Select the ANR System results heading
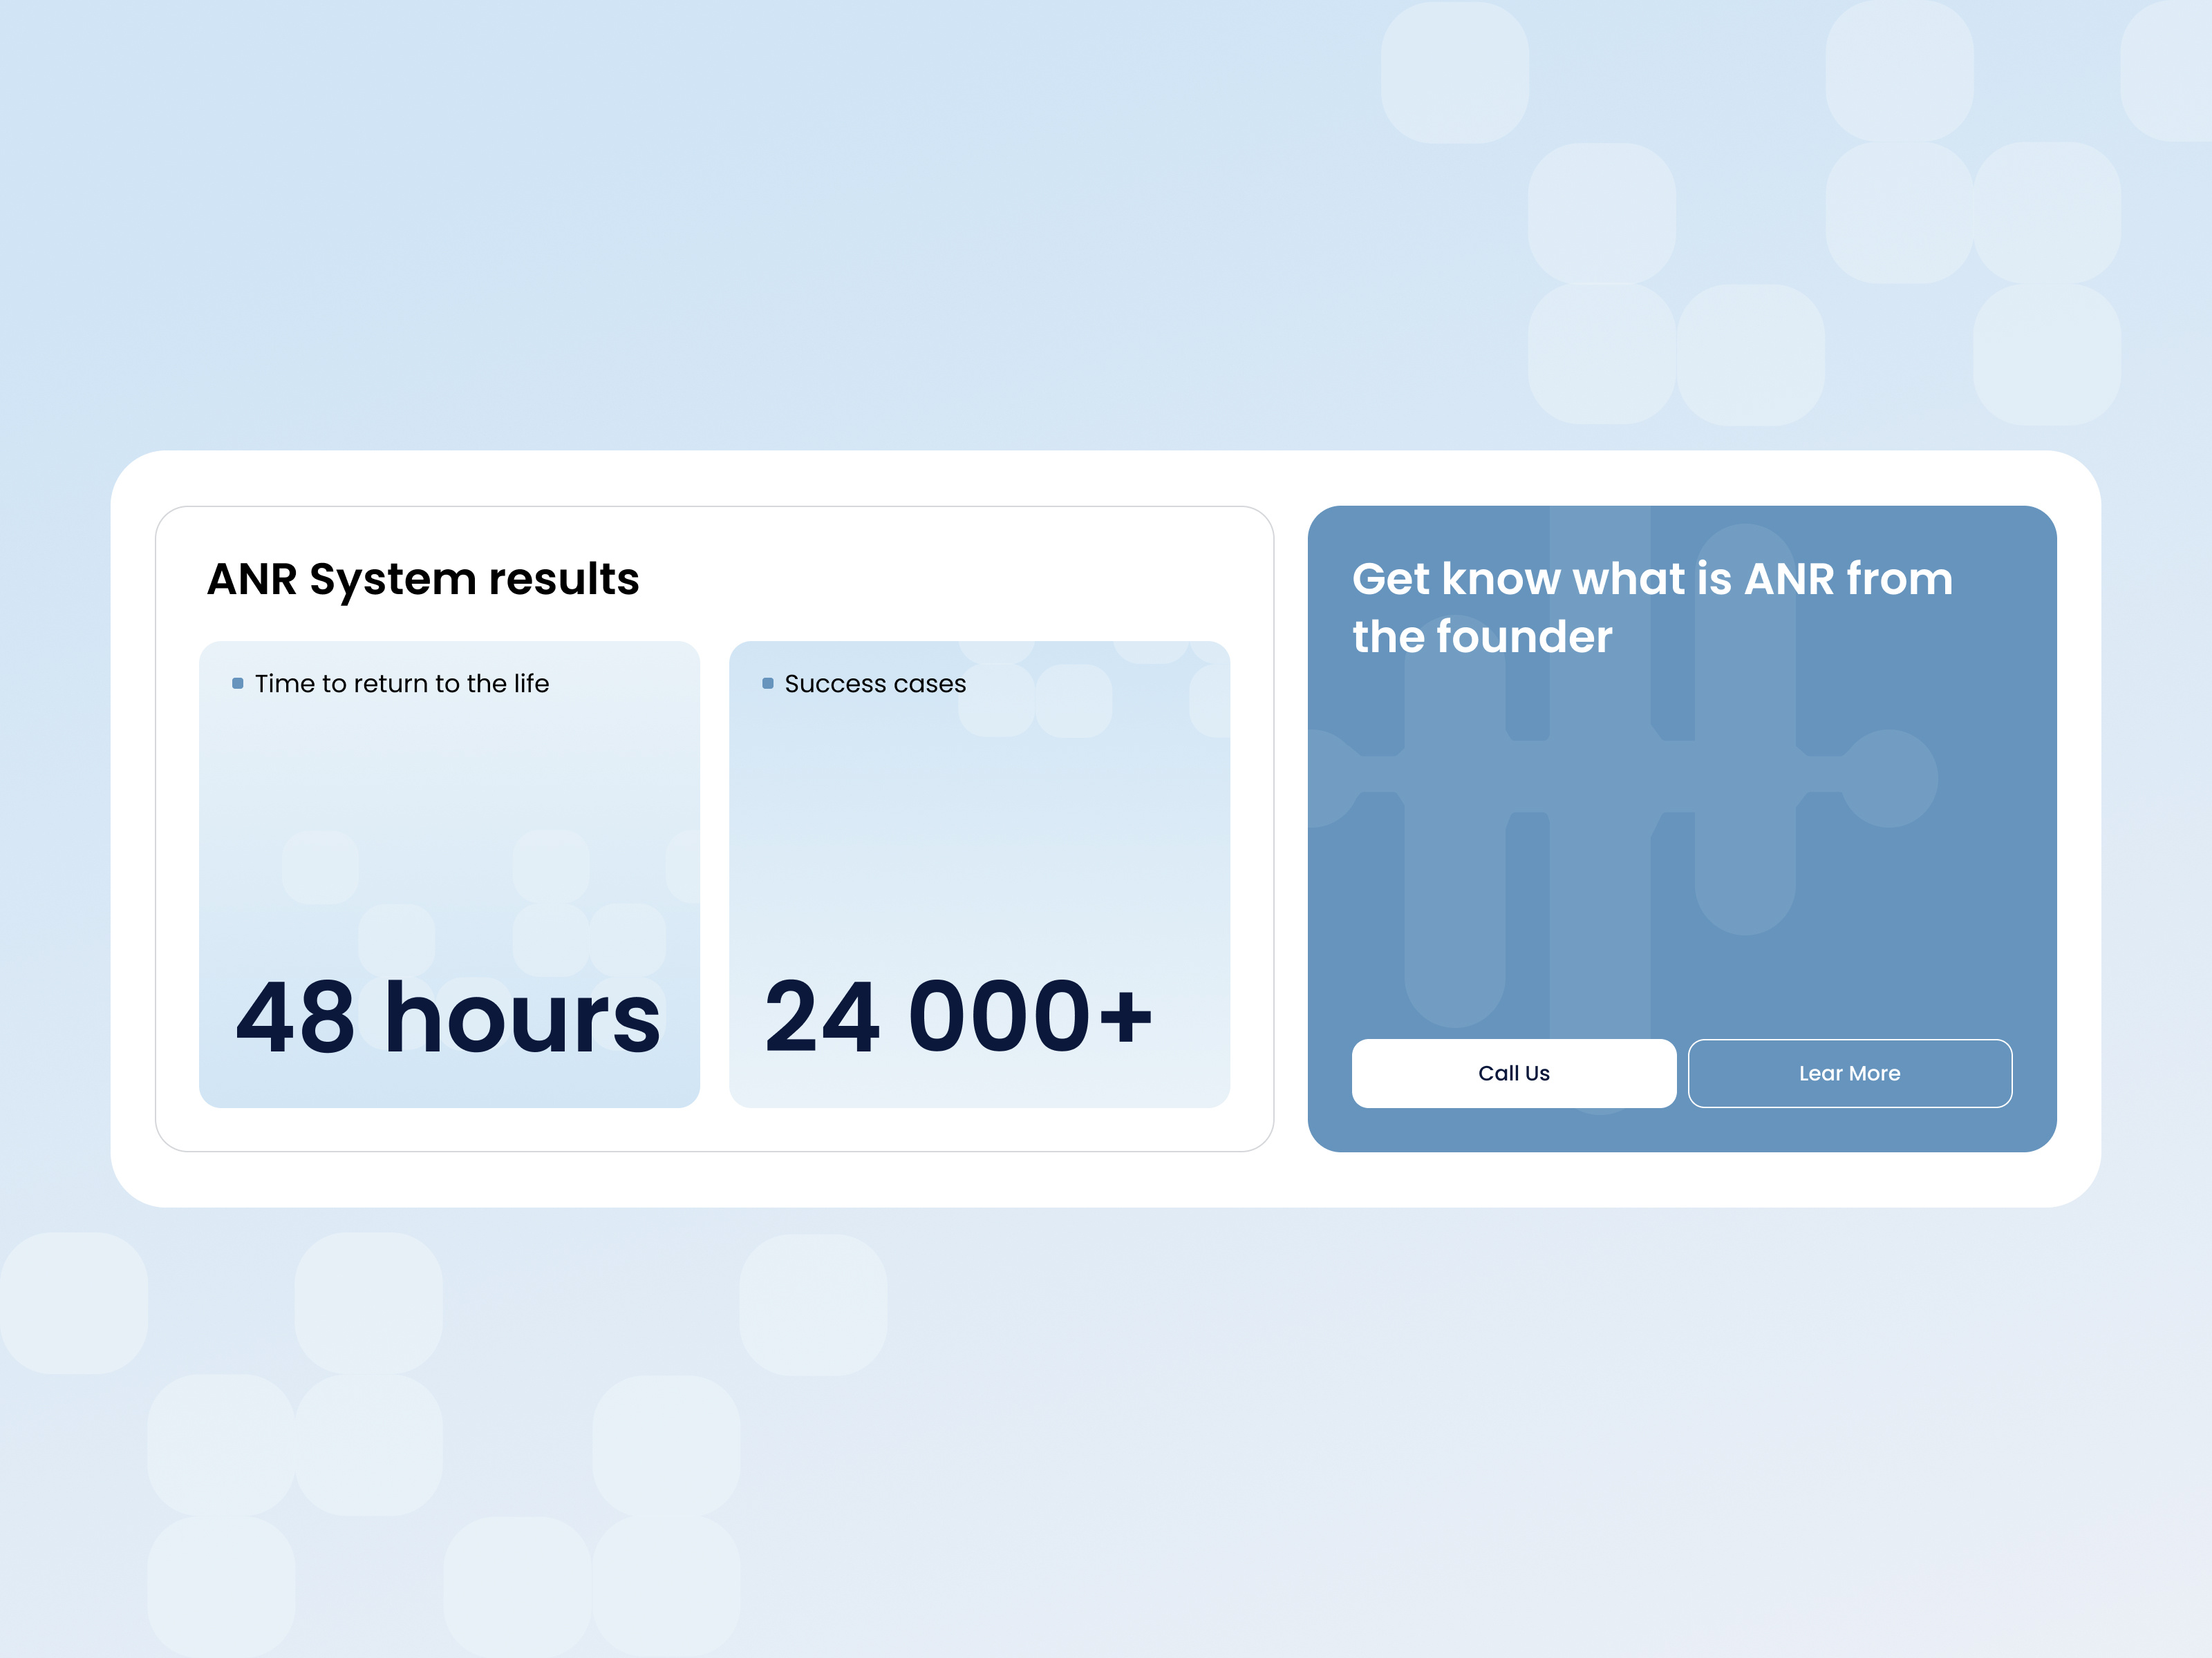This screenshot has height=1658, width=2212. (422, 580)
